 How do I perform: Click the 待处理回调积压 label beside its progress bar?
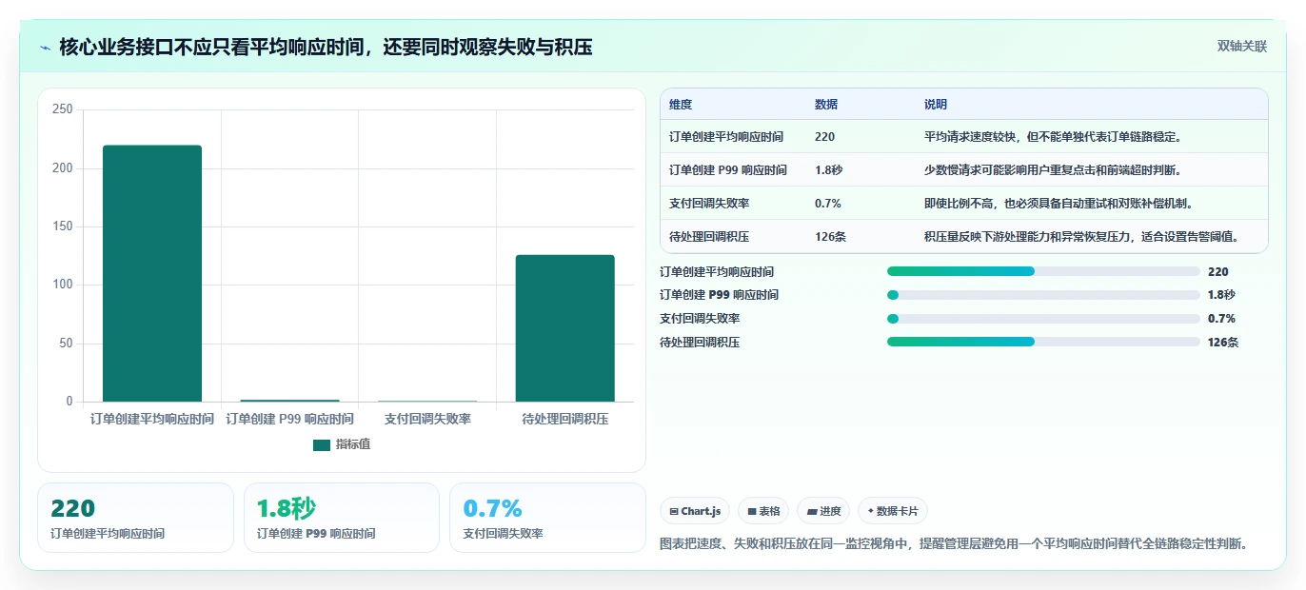coord(700,343)
